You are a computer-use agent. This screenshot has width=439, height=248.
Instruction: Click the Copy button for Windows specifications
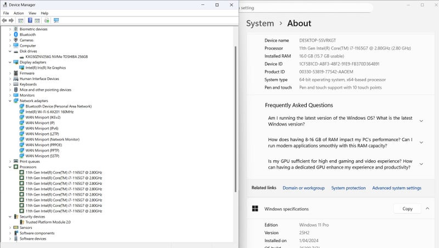click(407, 208)
